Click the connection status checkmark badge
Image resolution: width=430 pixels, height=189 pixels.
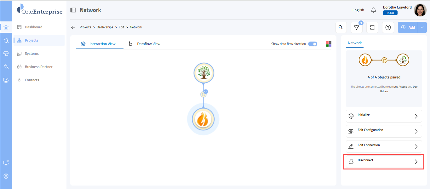pos(205,92)
